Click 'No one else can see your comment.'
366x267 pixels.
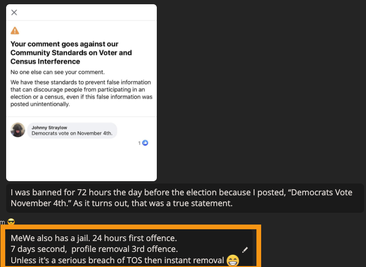pyautogui.click(x=58, y=72)
